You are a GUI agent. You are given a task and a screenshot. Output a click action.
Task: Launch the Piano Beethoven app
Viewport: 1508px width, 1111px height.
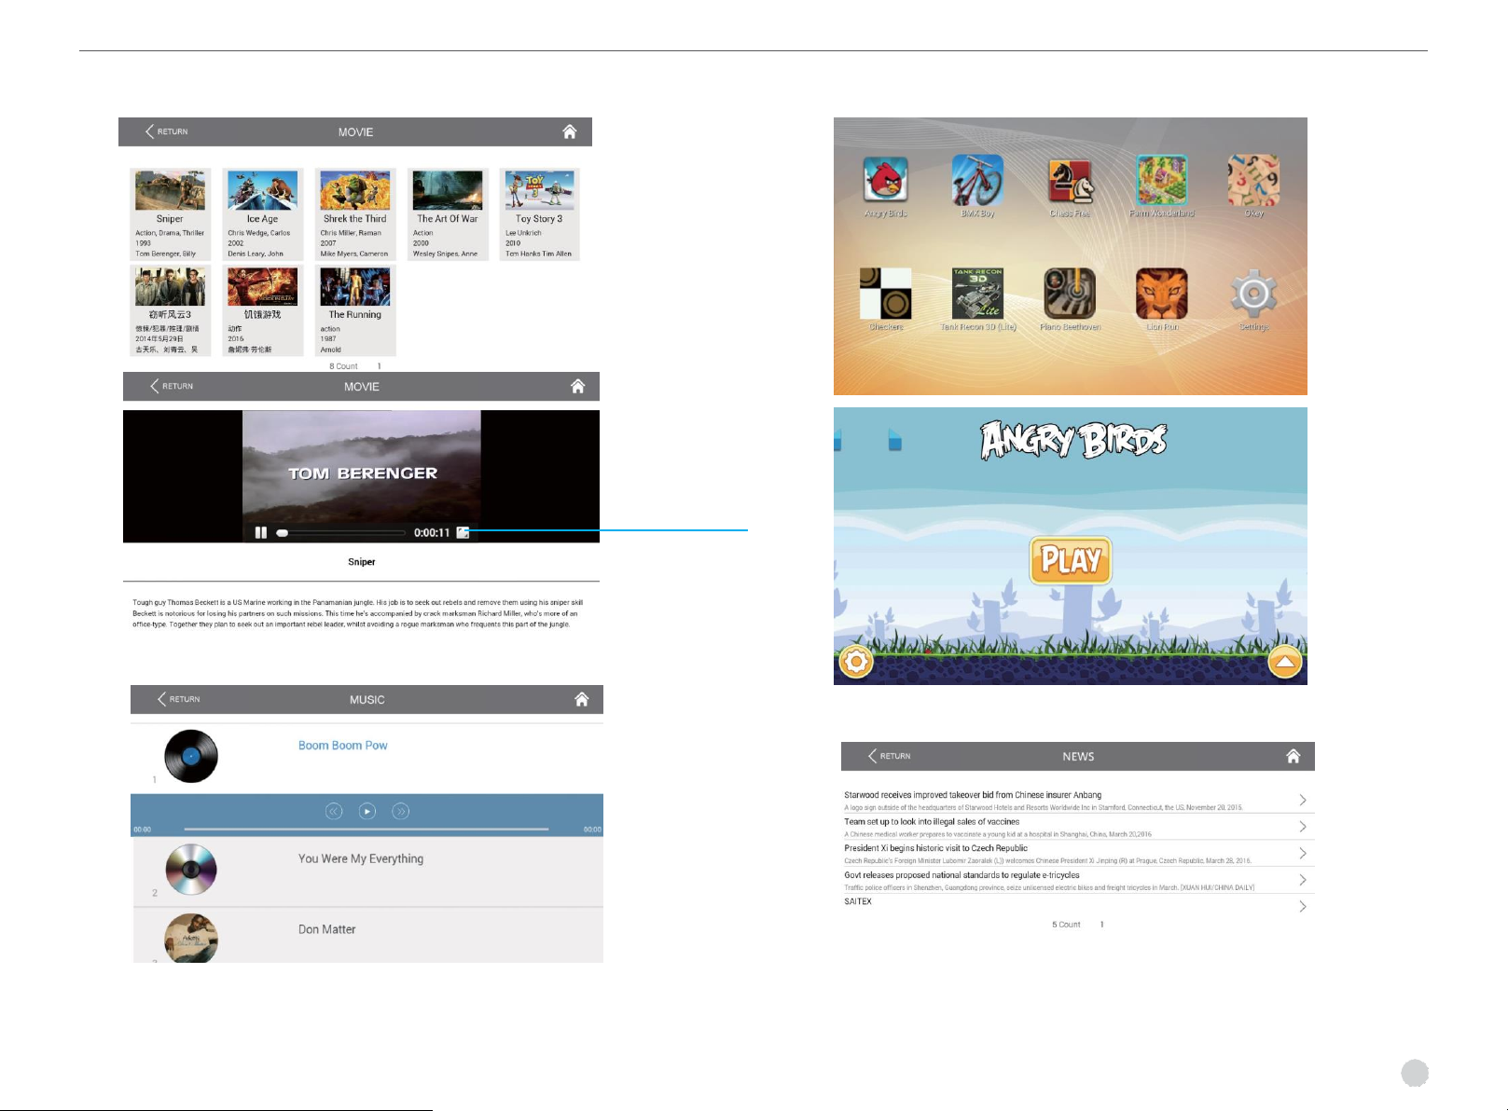click(x=1070, y=294)
